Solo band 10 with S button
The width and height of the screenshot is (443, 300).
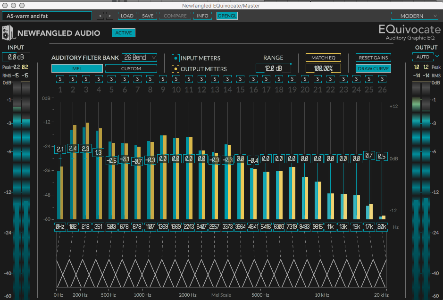click(x=176, y=79)
